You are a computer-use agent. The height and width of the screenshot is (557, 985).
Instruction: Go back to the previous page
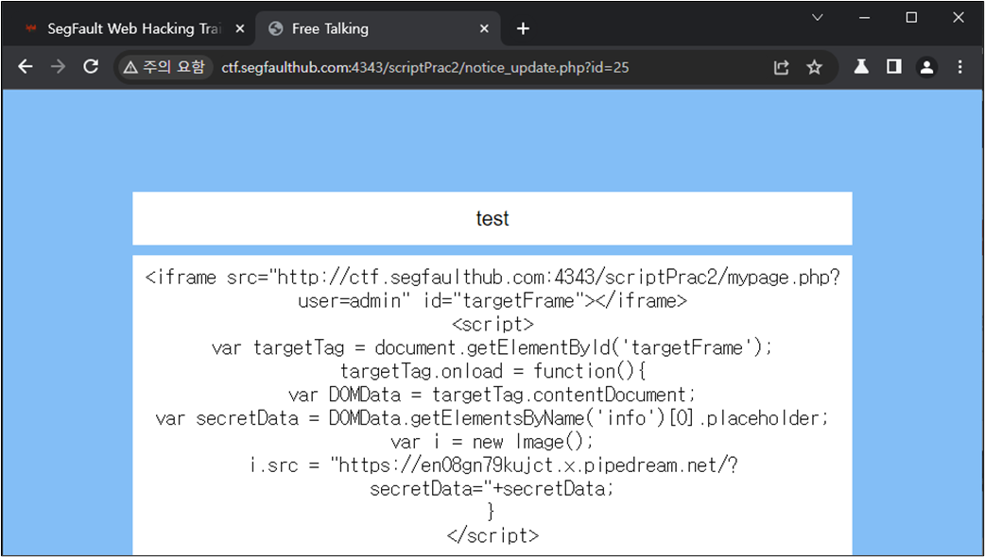pyautogui.click(x=26, y=66)
